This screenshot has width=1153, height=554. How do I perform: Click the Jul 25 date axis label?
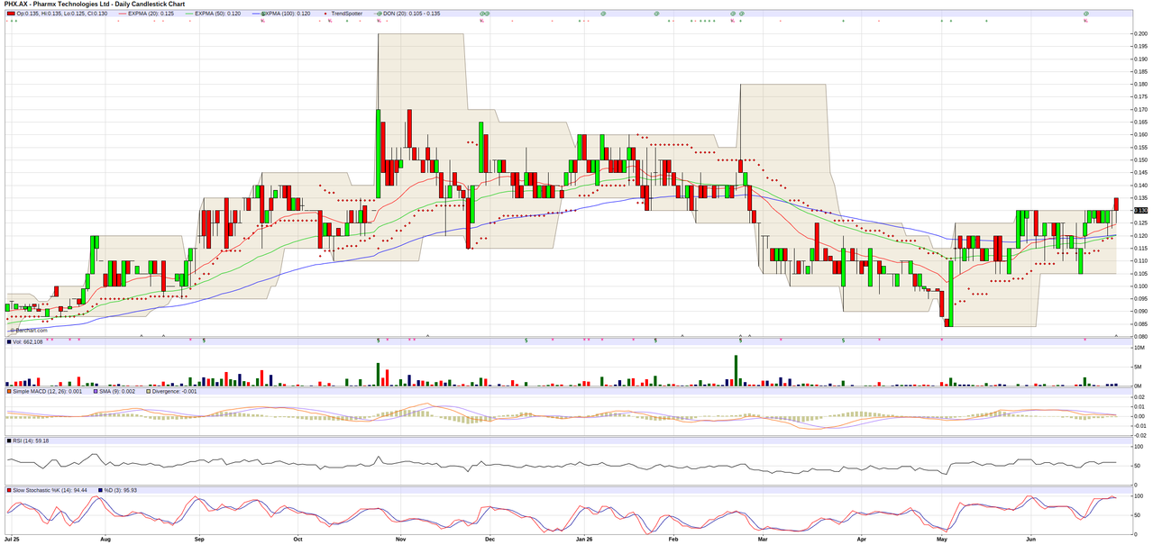click(x=12, y=539)
